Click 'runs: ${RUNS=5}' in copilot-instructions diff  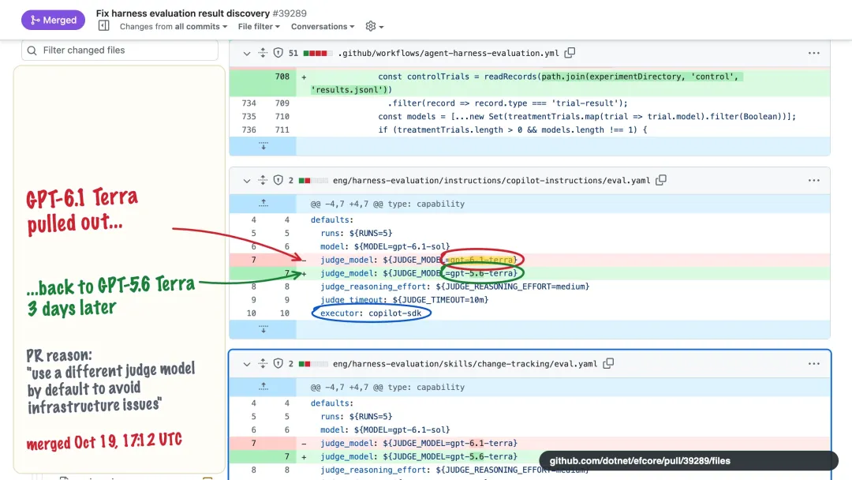coord(356,233)
